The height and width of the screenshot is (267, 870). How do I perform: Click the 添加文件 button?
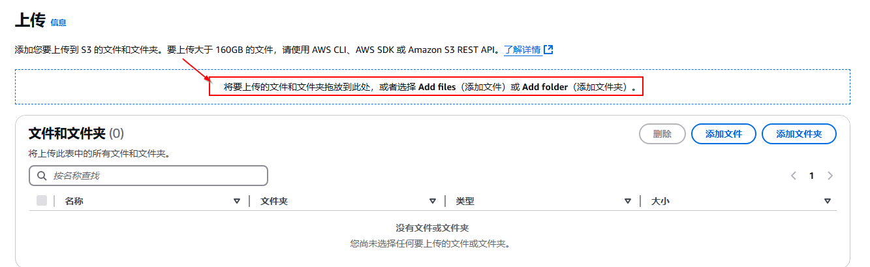tap(724, 134)
